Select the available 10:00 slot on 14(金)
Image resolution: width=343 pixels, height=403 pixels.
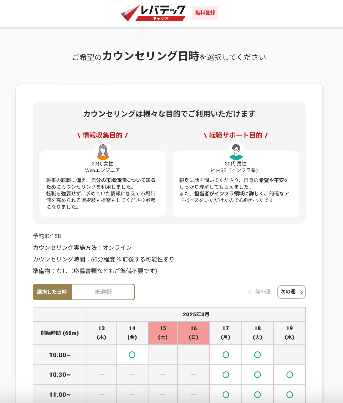(x=132, y=355)
